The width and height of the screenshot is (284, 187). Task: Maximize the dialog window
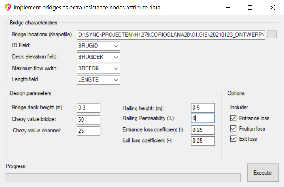(250, 8)
